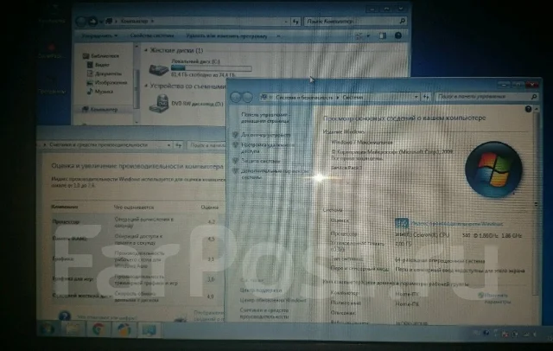Viewport: 553px width, 351px height.
Task: Open Диспетчер устройств link
Action: point(265,135)
